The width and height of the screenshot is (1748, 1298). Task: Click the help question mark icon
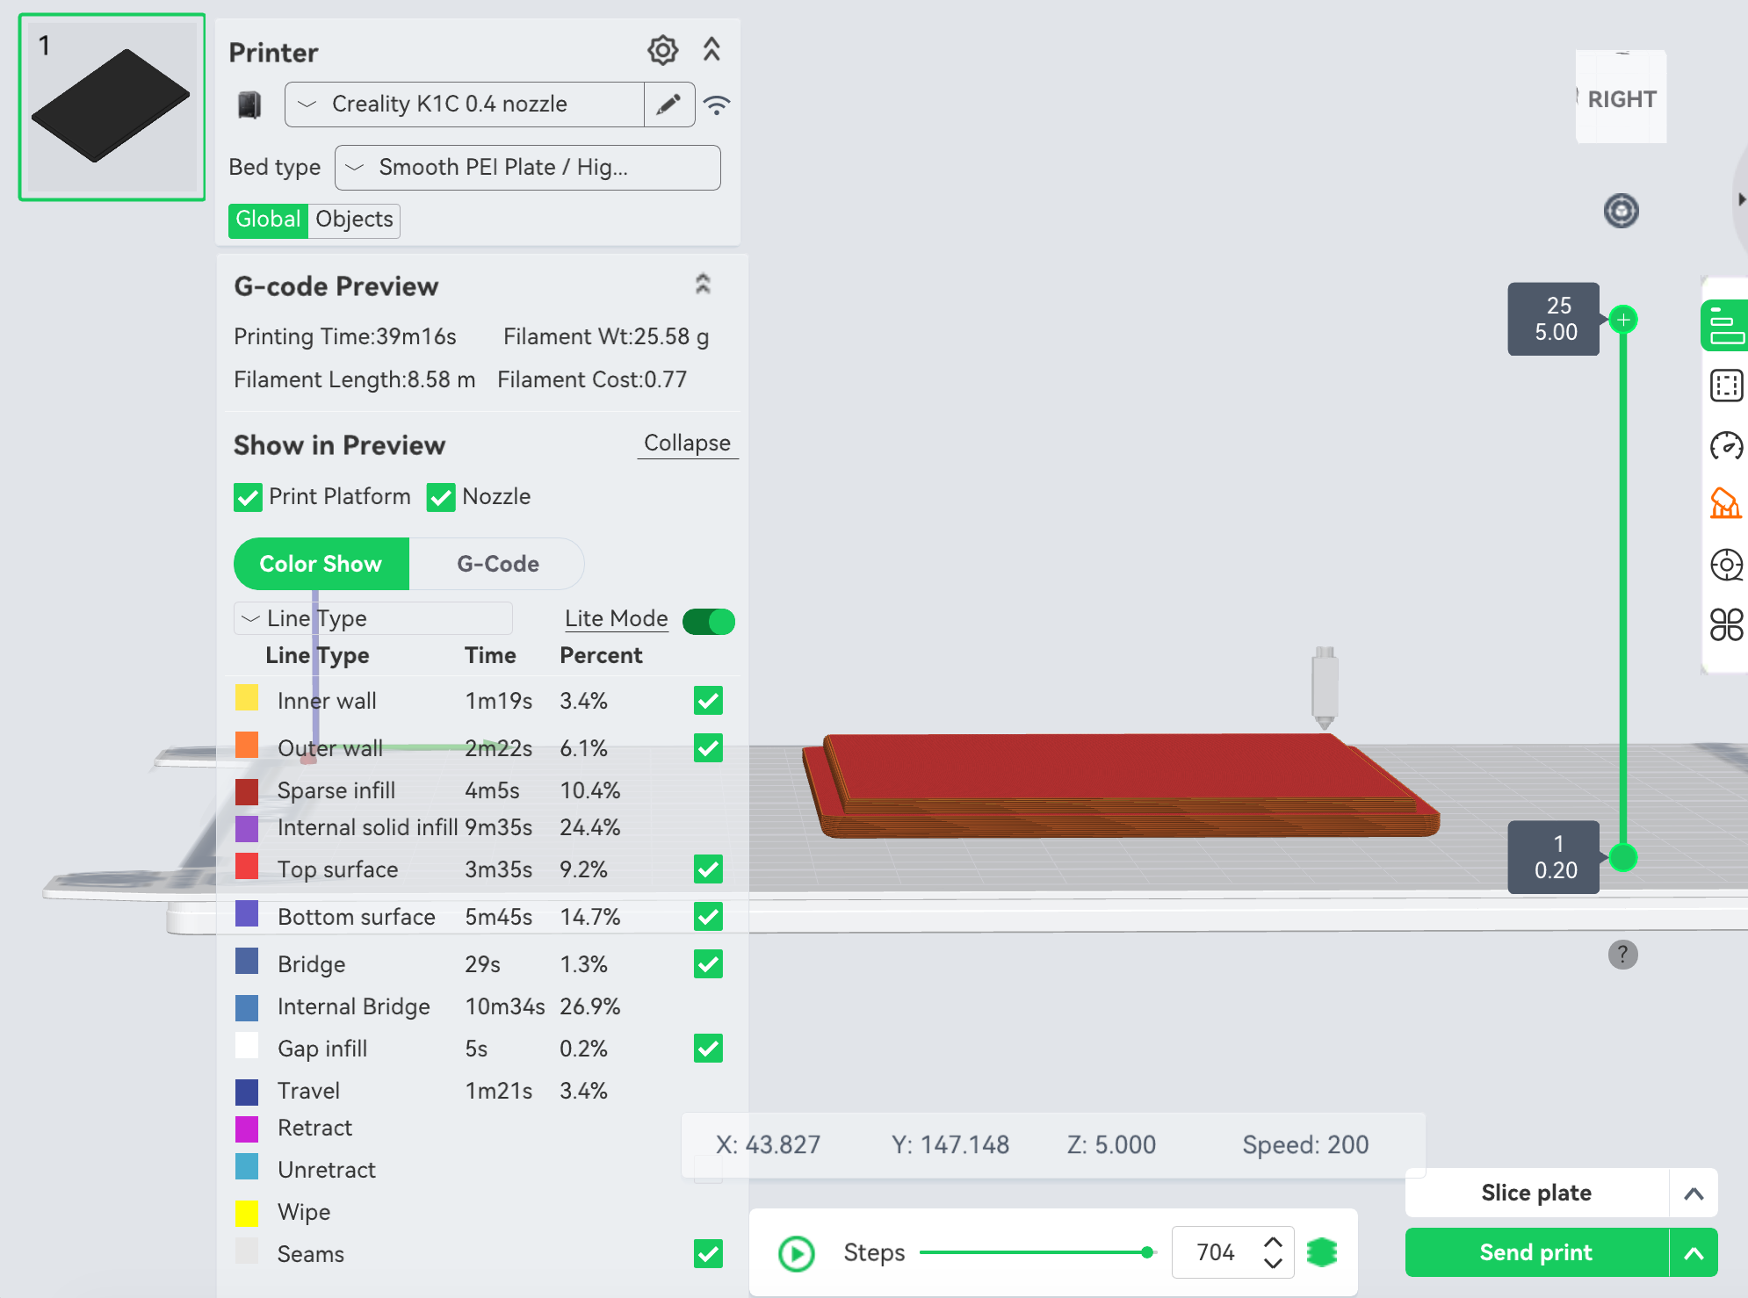[x=1622, y=955]
